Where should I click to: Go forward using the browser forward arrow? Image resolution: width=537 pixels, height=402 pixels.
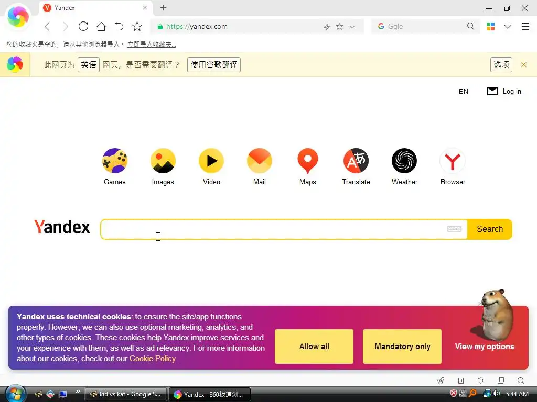(x=66, y=26)
